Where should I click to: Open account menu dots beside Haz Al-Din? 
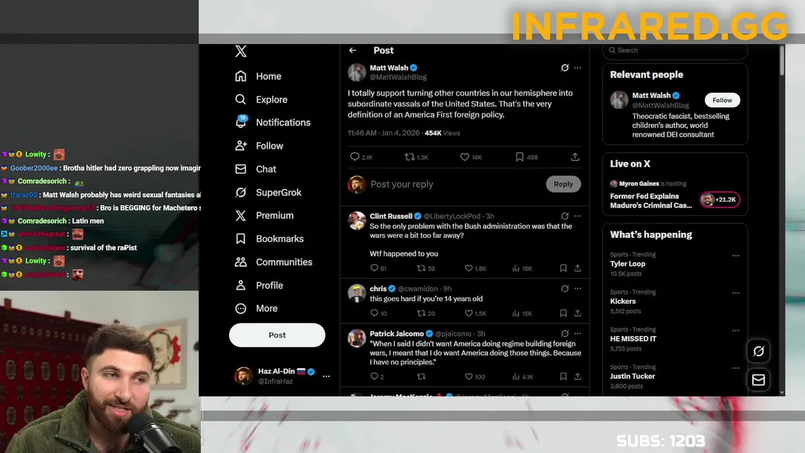(326, 376)
